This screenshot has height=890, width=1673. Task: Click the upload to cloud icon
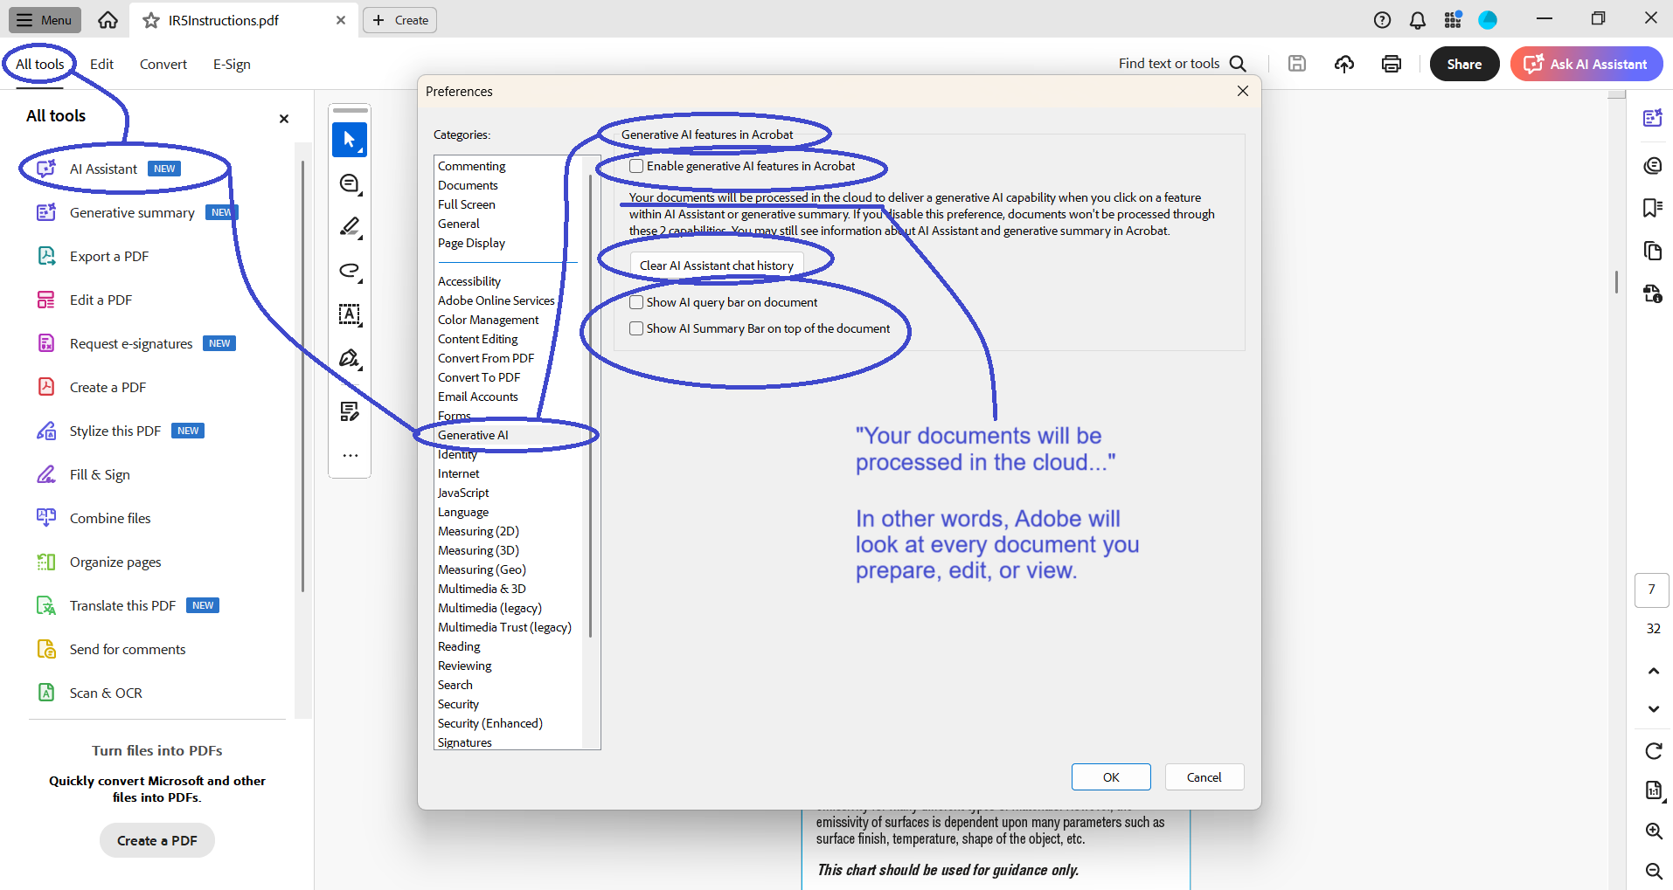point(1344,64)
